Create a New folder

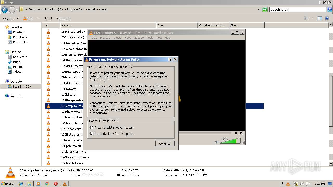pos(63,18)
